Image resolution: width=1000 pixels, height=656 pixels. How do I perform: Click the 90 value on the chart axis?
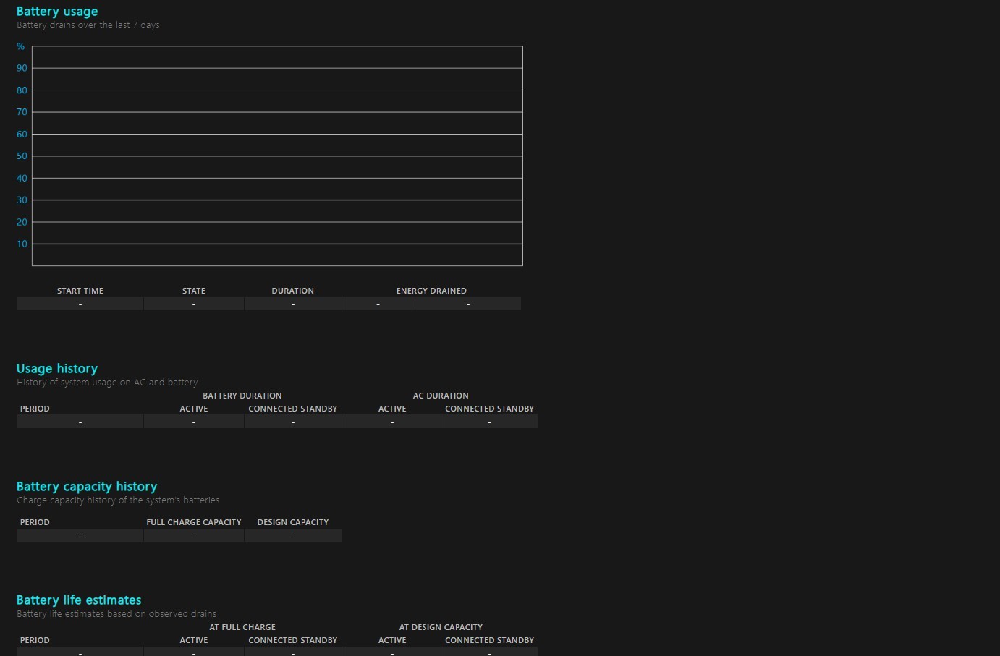[22, 68]
